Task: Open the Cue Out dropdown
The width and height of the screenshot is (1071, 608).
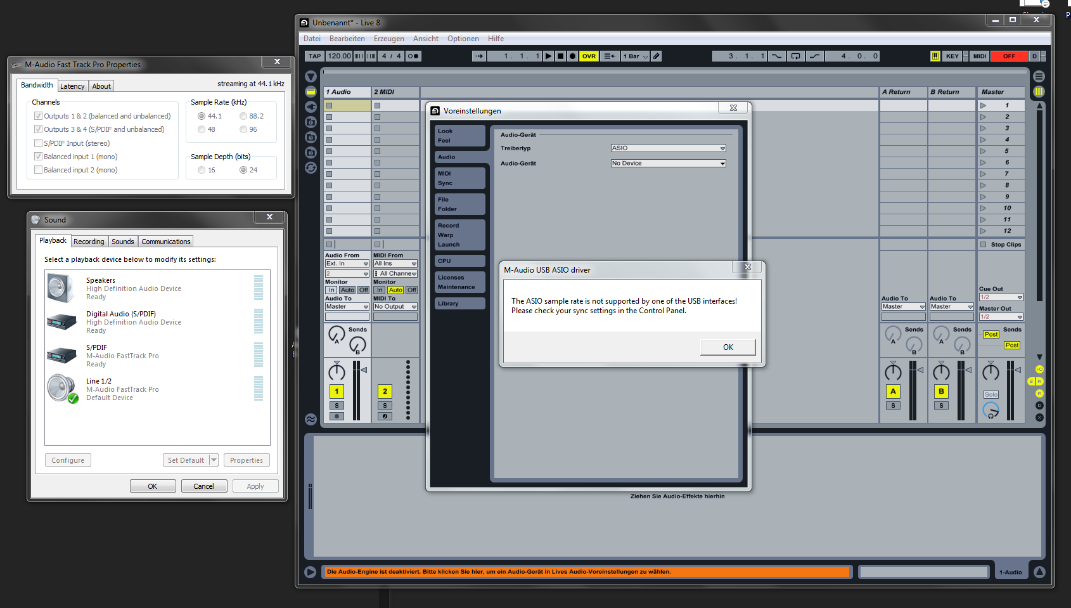Action: (1001, 297)
